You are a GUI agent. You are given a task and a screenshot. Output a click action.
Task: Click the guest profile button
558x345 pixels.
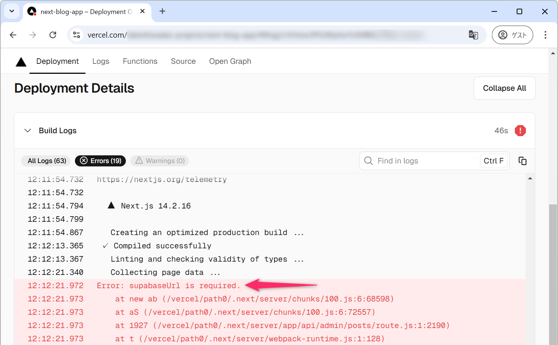[512, 35]
